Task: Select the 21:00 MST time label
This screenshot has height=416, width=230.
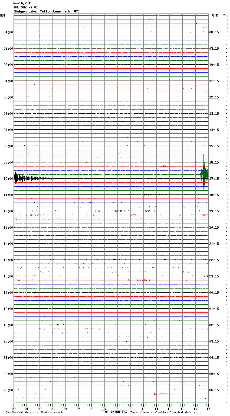Action: click(x=8, y=358)
